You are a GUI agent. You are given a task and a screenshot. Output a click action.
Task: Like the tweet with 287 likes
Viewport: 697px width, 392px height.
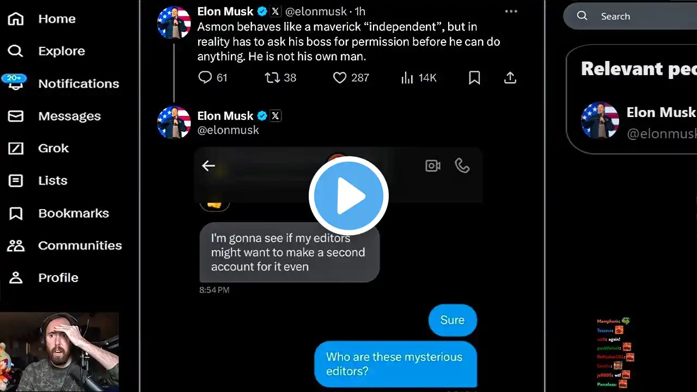(340, 78)
